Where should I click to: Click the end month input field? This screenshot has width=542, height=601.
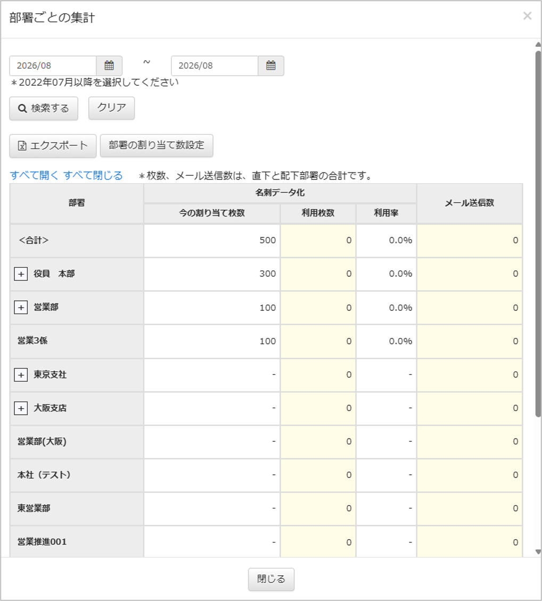click(x=215, y=65)
